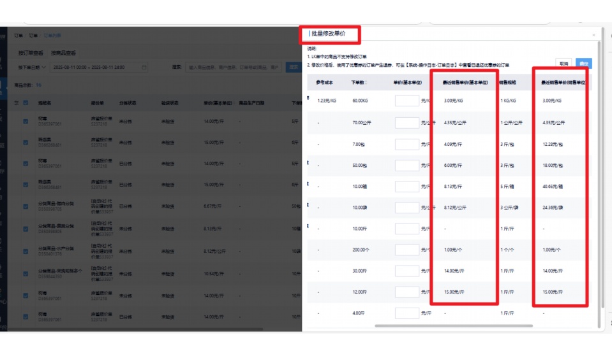612x356 pixels.
Task: Click the dialog's horizontal scrollbar
Action: tap(453, 326)
